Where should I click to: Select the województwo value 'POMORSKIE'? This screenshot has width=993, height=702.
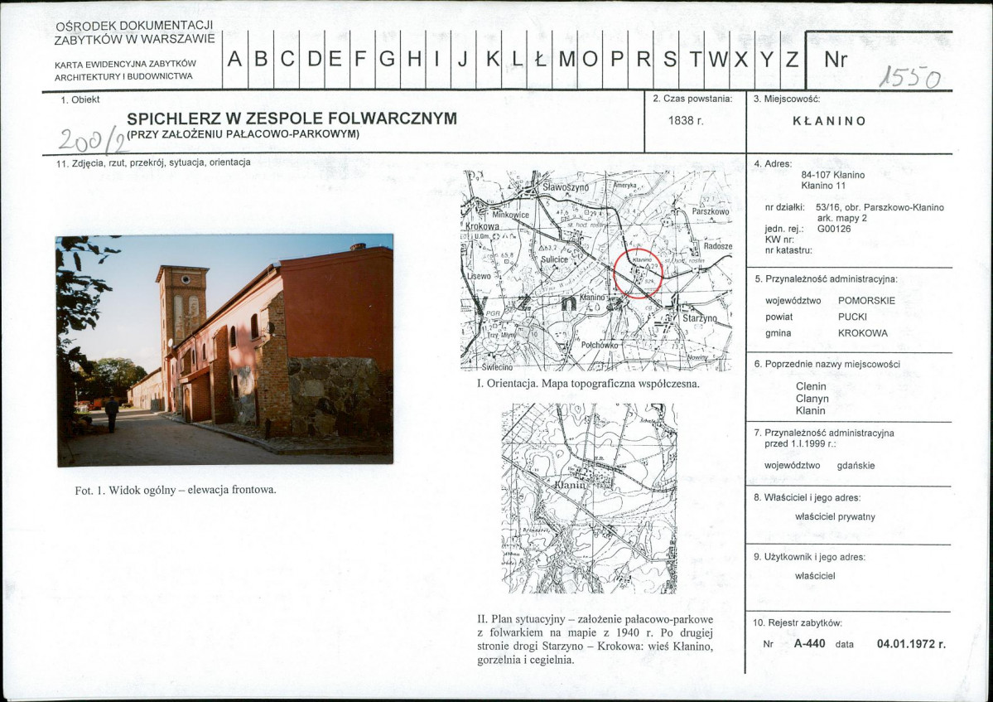pos(866,301)
